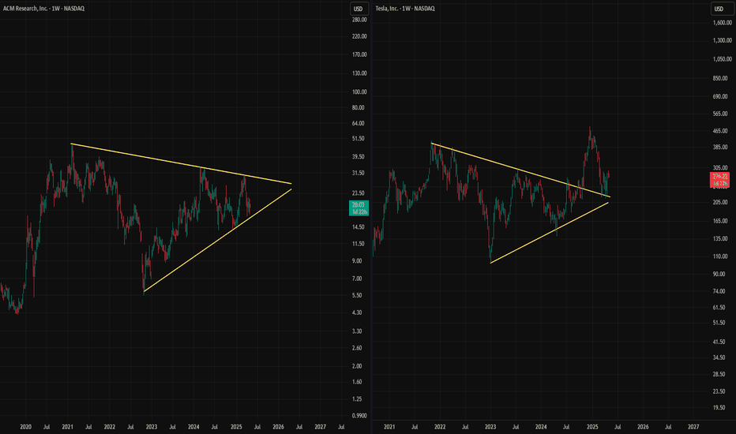Screen dimensions: 736x434
Task: Click 2023 on the ACM time axis
Action: coord(151,427)
